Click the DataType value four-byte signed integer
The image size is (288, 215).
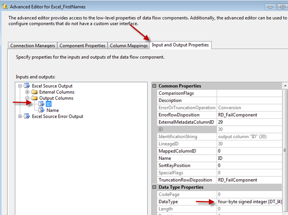pyautogui.click(x=249, y=202)
